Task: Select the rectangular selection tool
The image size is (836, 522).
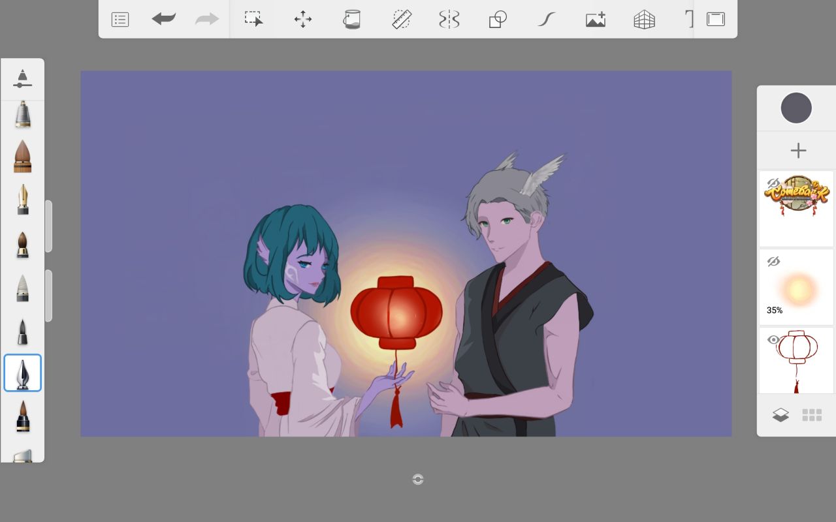Action: (253, 19)
